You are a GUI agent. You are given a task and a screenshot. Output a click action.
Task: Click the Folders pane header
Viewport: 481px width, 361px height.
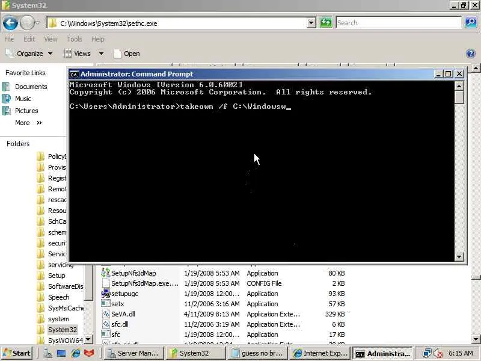[18, 144]
